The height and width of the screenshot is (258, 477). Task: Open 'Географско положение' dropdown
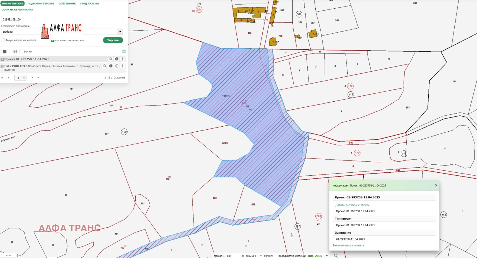coord(120,32)
